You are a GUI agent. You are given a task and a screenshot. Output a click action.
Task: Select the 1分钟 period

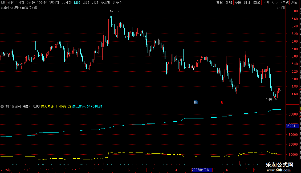click(x=20, y=2)
